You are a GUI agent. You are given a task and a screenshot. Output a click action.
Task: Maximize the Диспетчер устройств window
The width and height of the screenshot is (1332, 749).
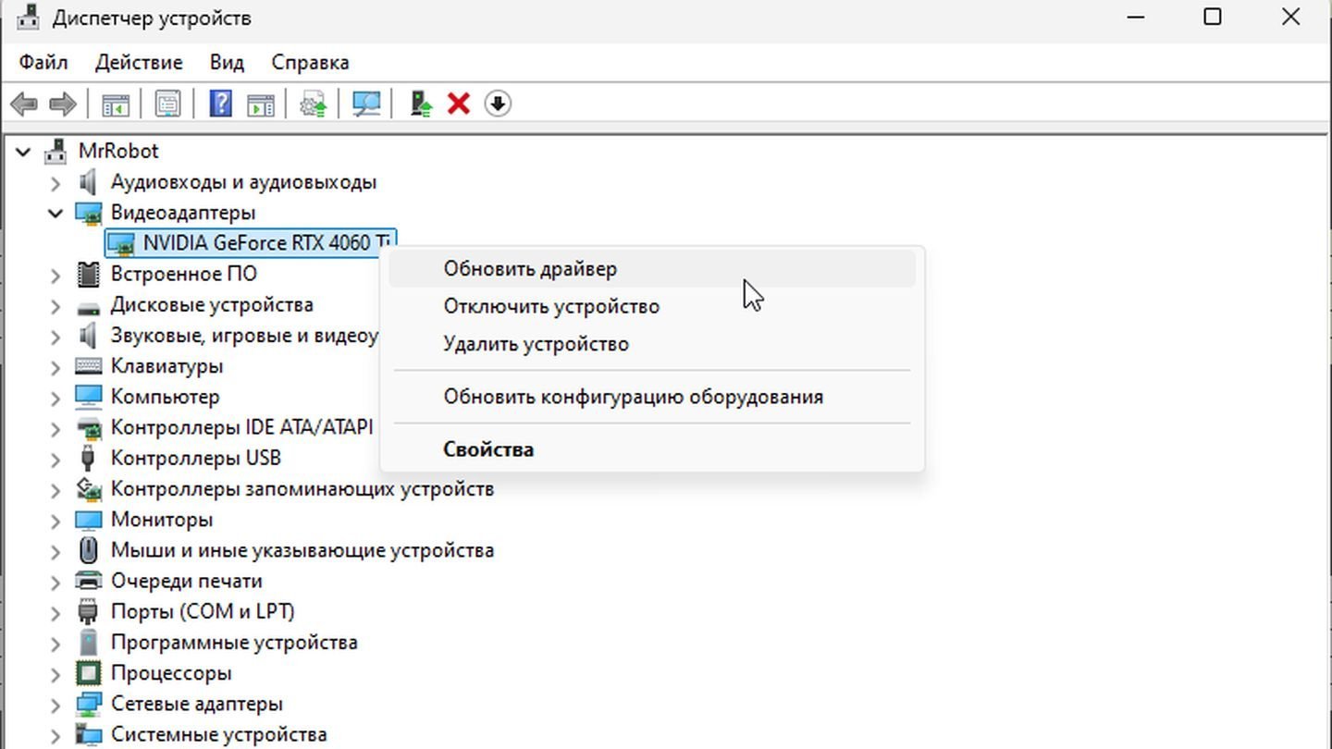pos(1213,17)
